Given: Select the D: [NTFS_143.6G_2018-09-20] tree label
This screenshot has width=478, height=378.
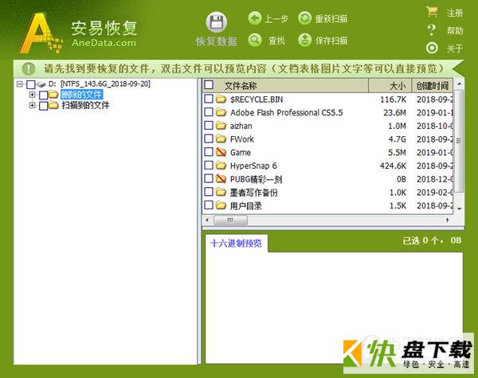Looking at the screenshot, I should point(100,84).
